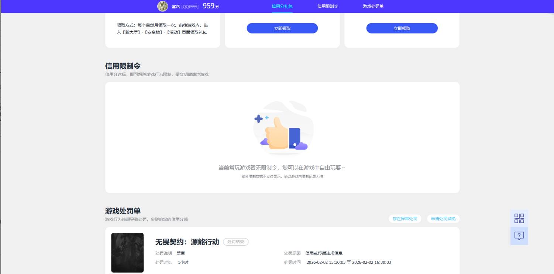
Task: Click the username 富岳 in header
Action: [176, 7]
